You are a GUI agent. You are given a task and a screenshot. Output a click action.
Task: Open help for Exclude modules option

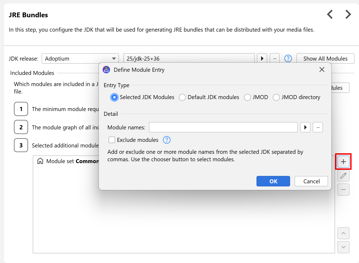[167, 140]
